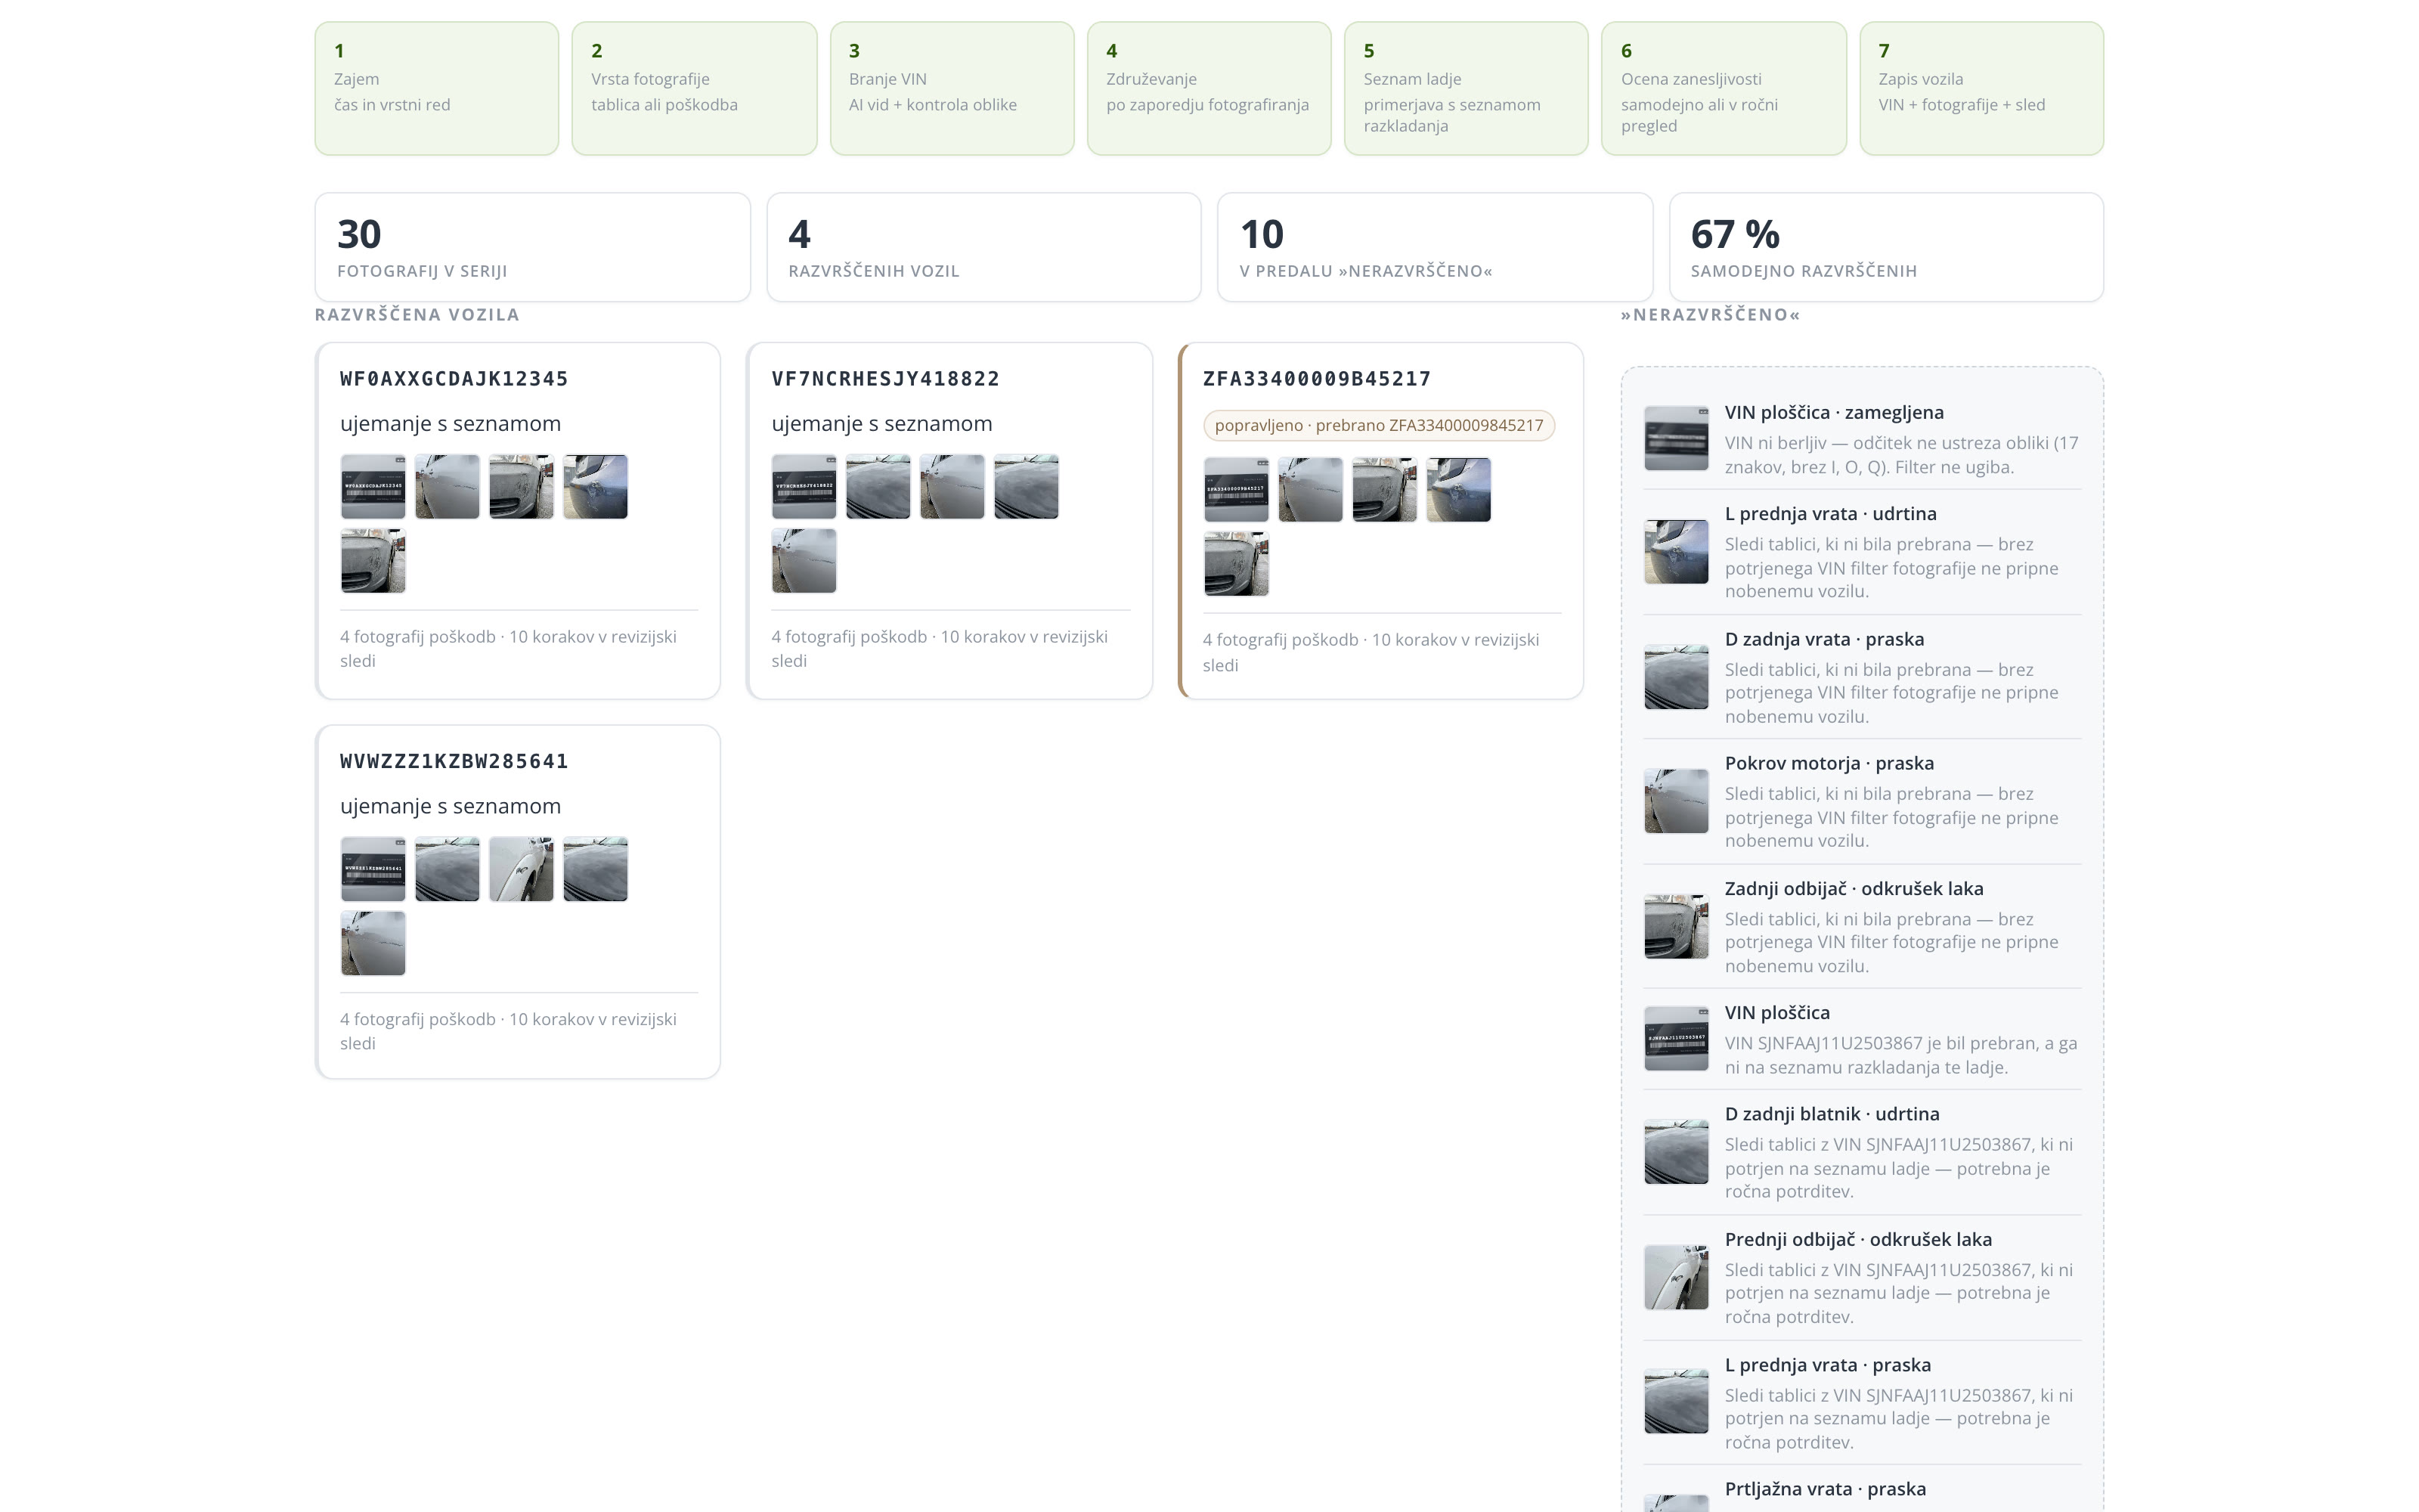Open VIN plate thumbnail in ZFA33400009B45217 card
Screen dimensions: 2419x1512
tap(1235, 490)
